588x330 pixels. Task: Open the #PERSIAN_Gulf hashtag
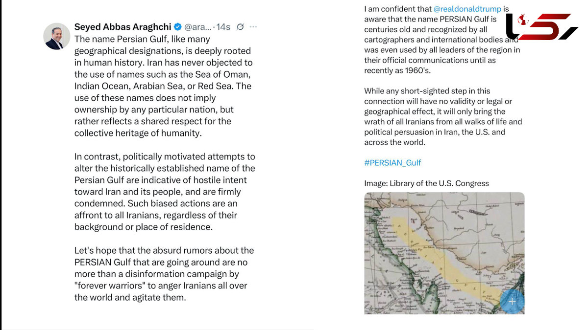click(x=392, y=163)
